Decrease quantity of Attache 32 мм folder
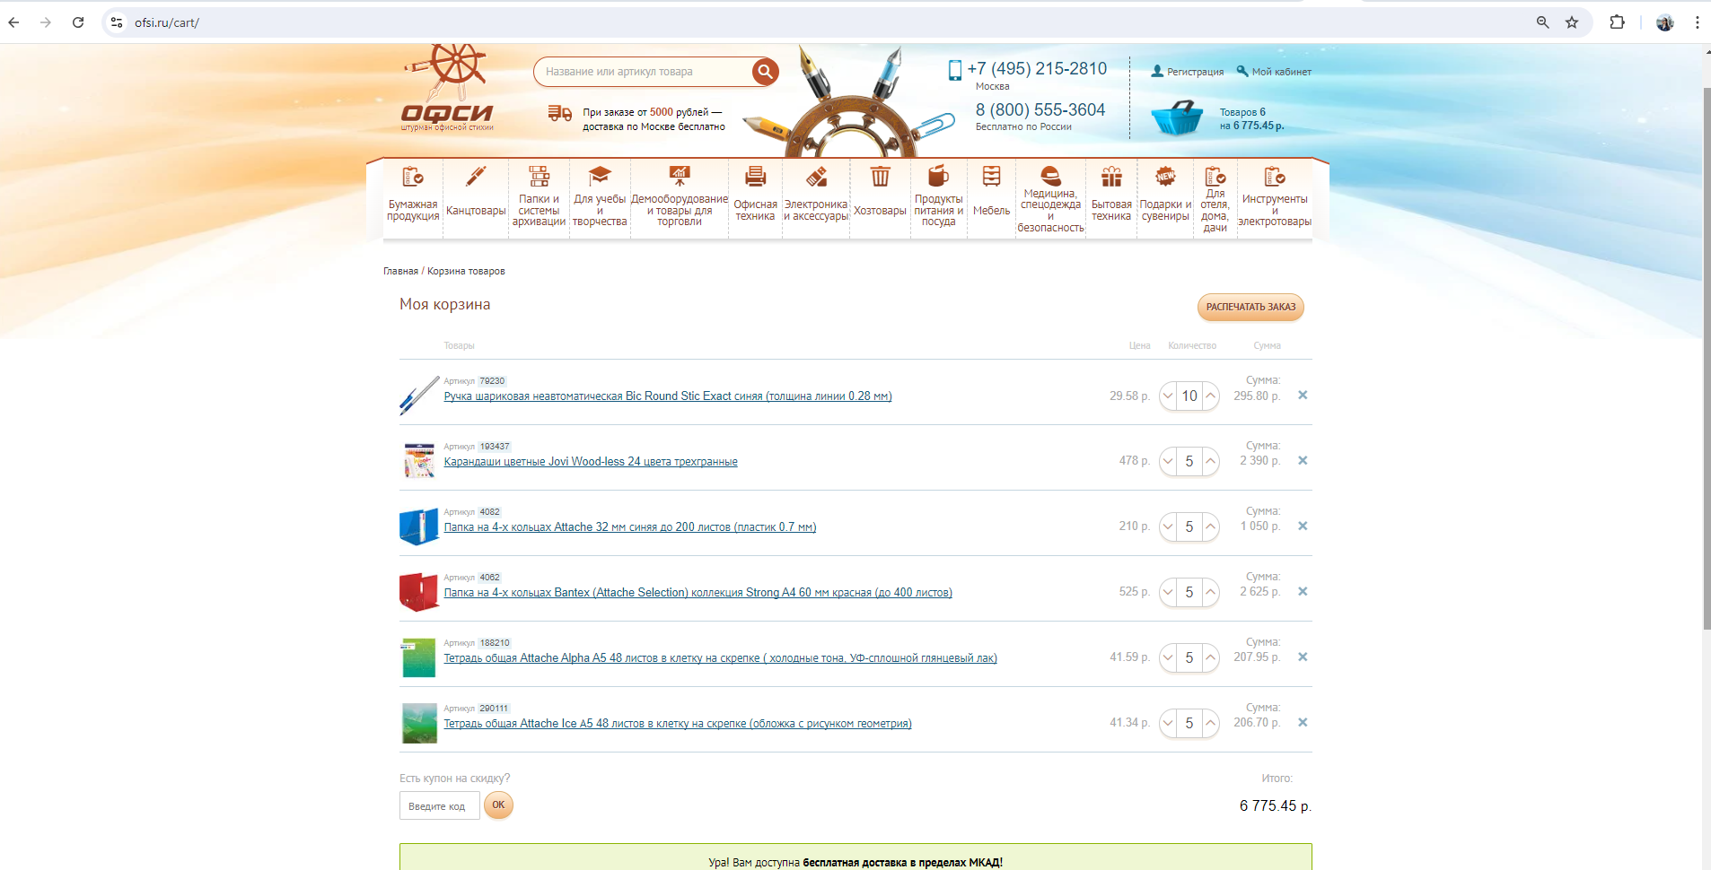 tap(1168, 526)
